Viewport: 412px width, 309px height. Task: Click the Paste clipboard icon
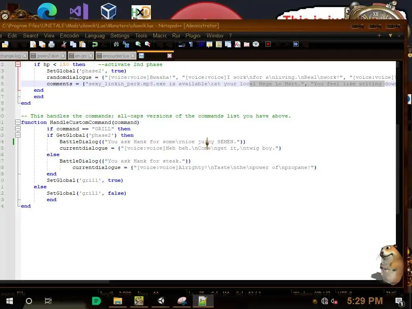(82, 44)
